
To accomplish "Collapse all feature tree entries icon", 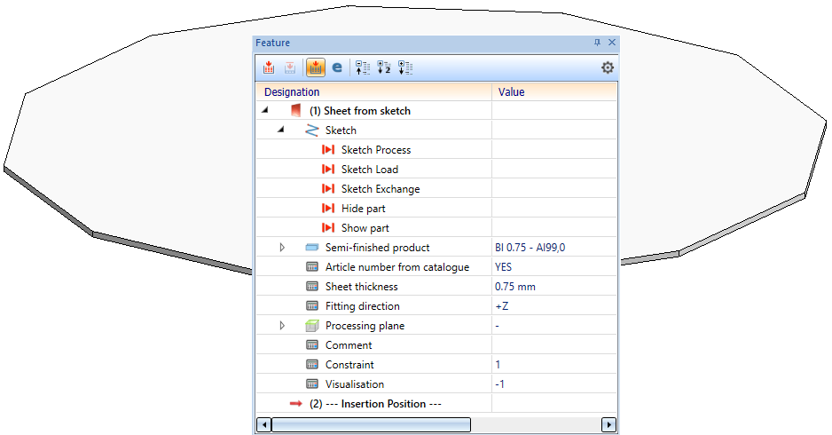I will pyautogui.click(x=362, y=67).
